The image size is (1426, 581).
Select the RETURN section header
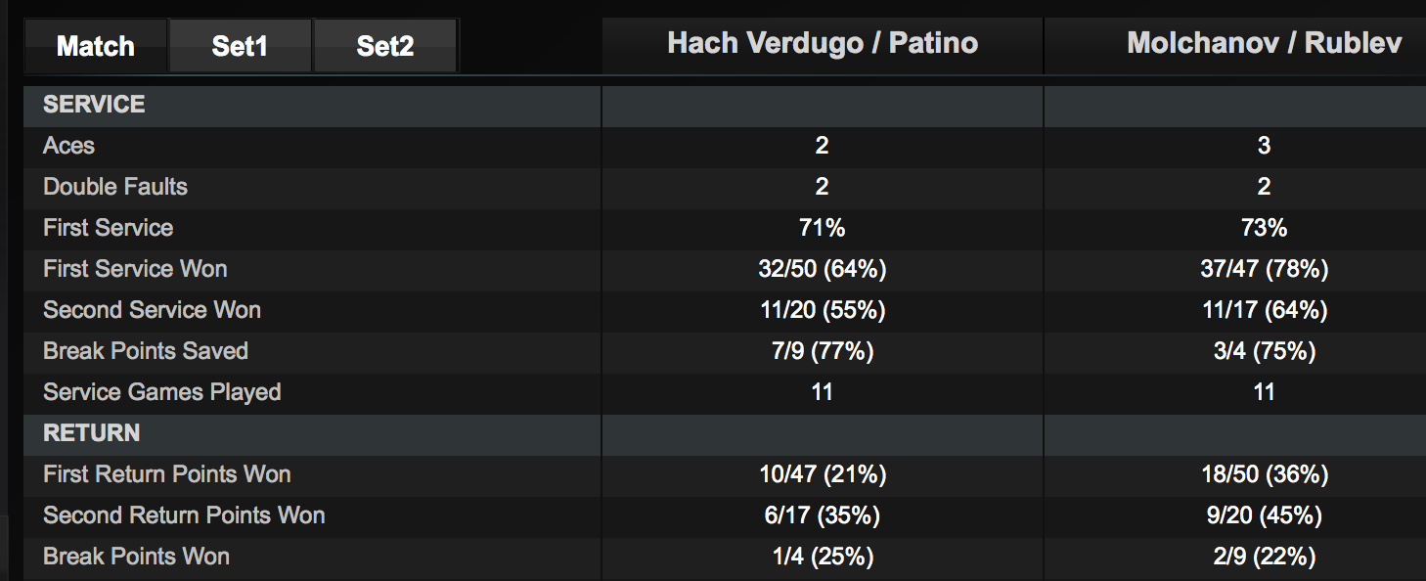(x=92, y=433)
